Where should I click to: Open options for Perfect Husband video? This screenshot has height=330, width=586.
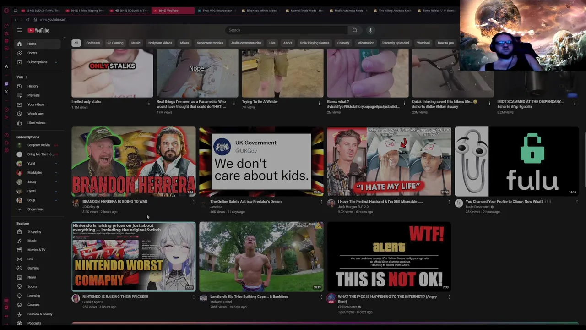coord(449,202)
